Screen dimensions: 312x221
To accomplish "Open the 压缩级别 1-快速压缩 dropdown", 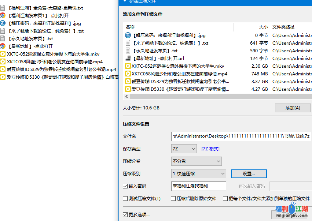I will pos(198,173).
